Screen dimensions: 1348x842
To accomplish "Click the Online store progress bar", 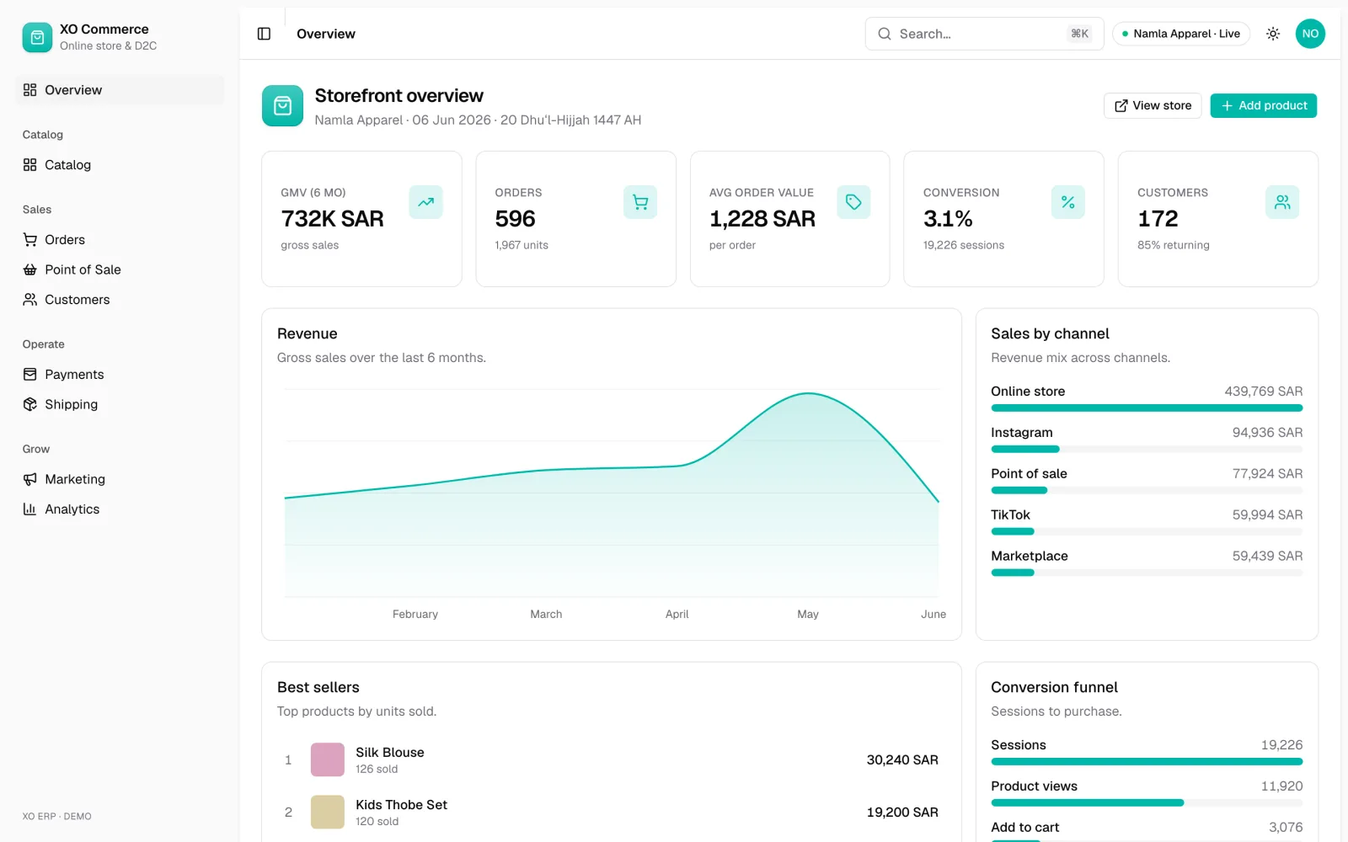I will (1147, 408).
